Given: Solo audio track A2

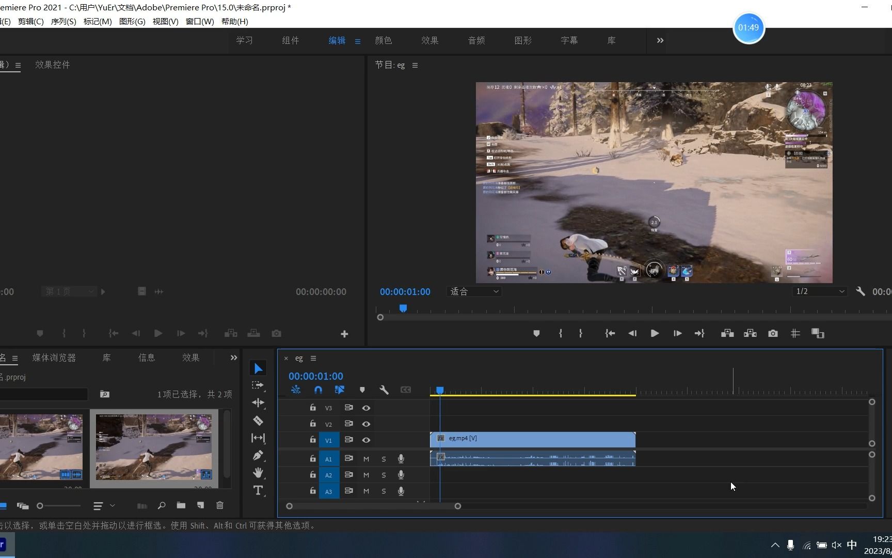Looking at the screenshot, I should (x=384, y=475).
